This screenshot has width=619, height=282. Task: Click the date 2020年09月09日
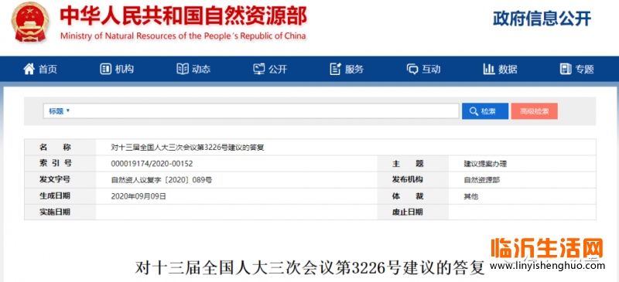pyautogui.click(x=139, y=196)
